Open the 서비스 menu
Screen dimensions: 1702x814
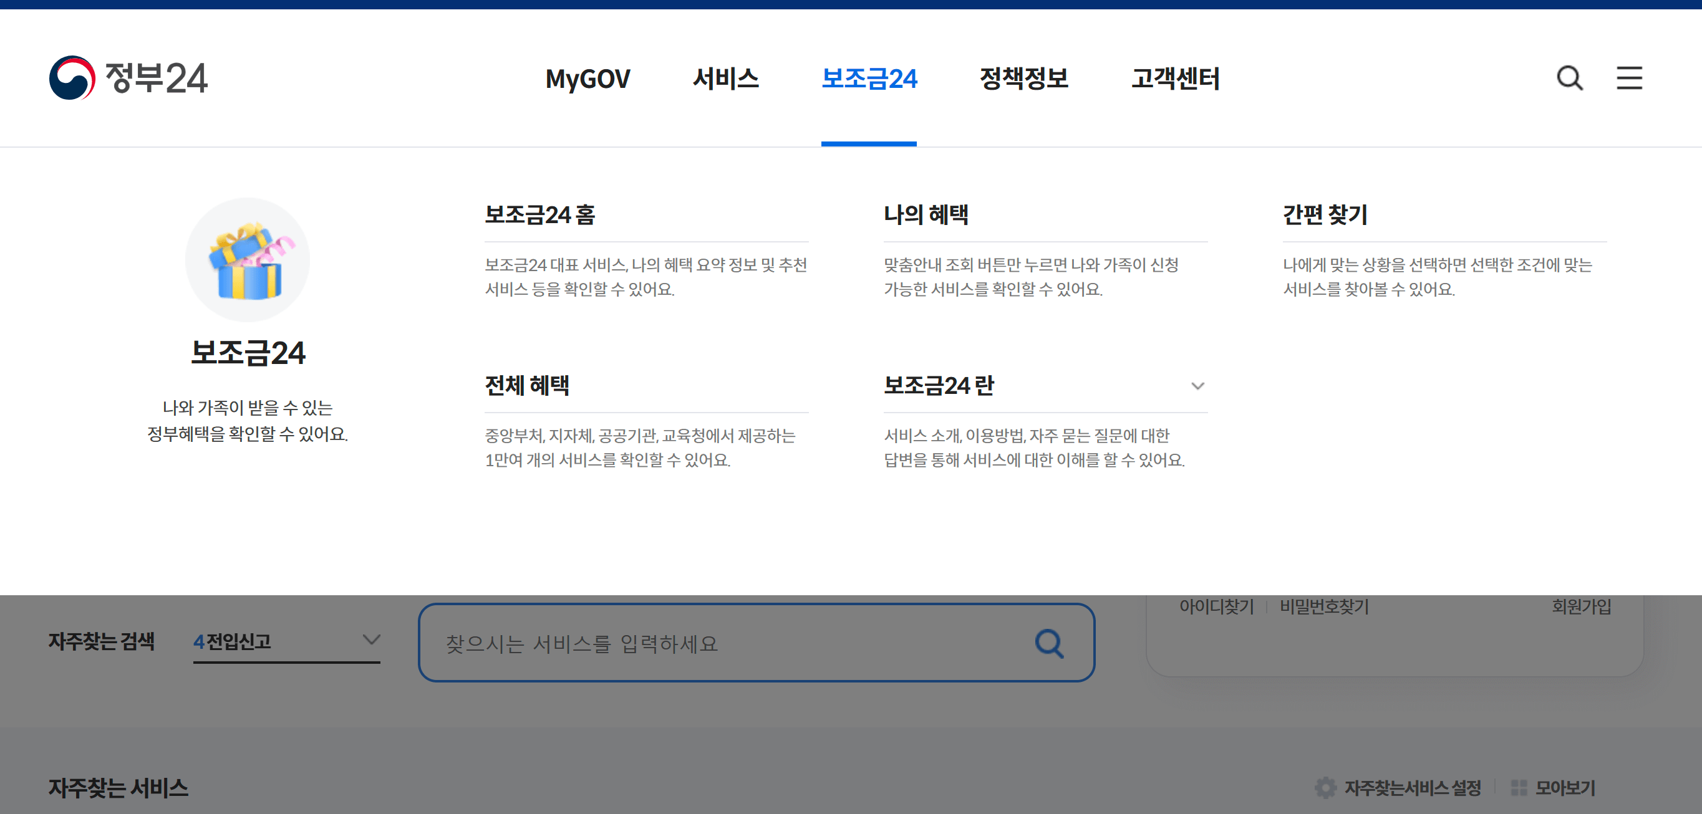[725, 78]
